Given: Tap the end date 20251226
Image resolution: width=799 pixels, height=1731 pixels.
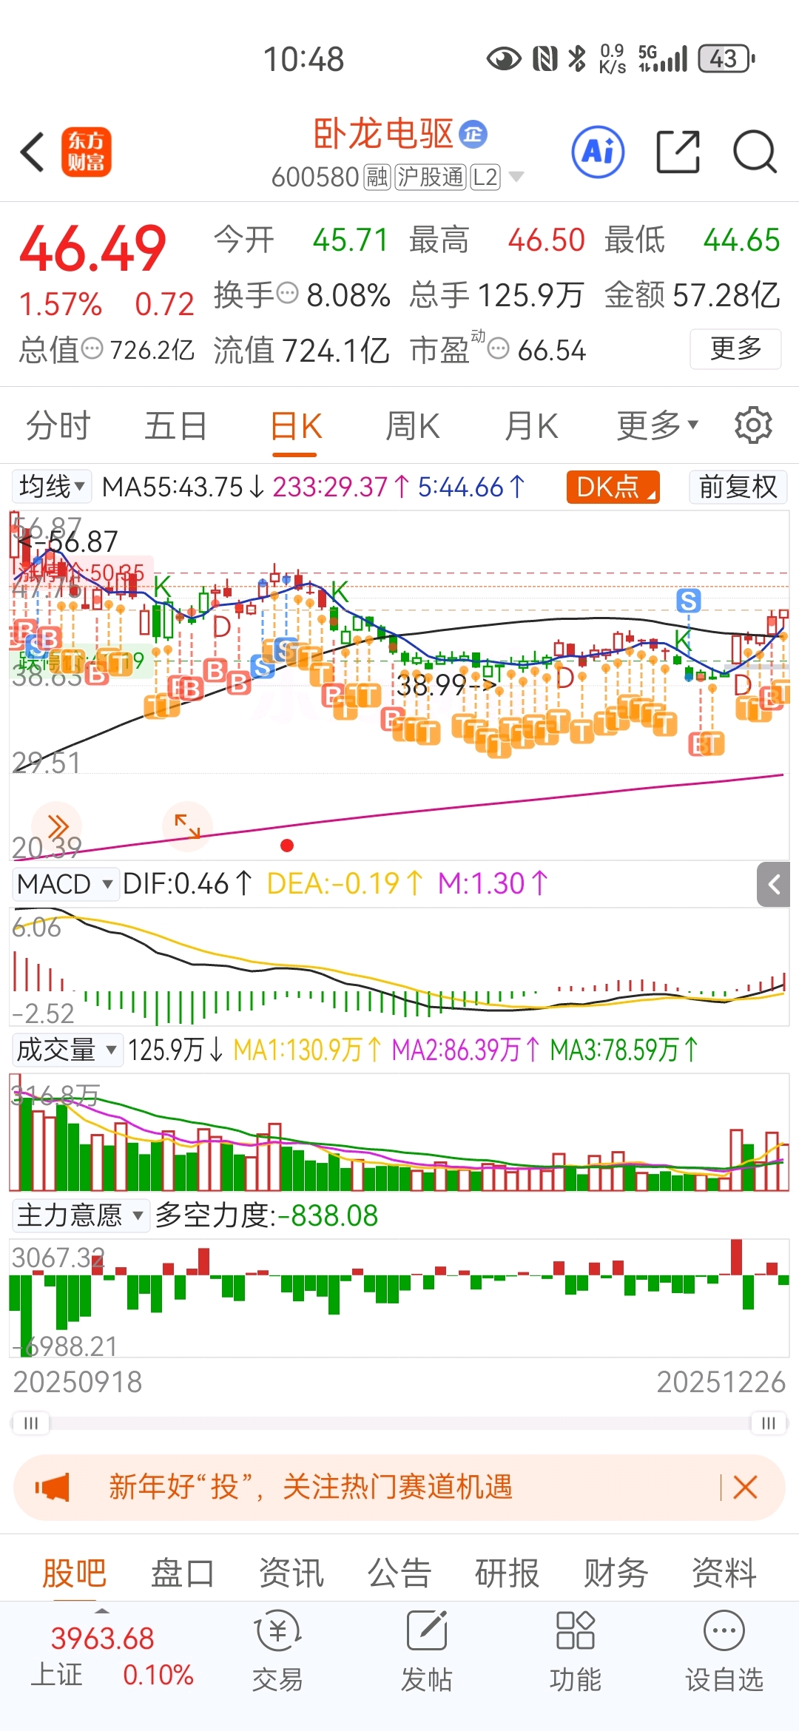Looking at the screenshot, I should coord(721,1381).
